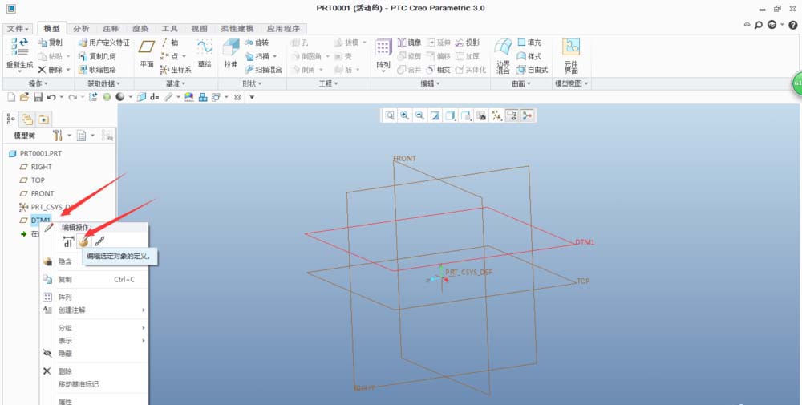The image size is (802, 405).
Task: Open the command search magnifier icon
Action: pos(759,25)
